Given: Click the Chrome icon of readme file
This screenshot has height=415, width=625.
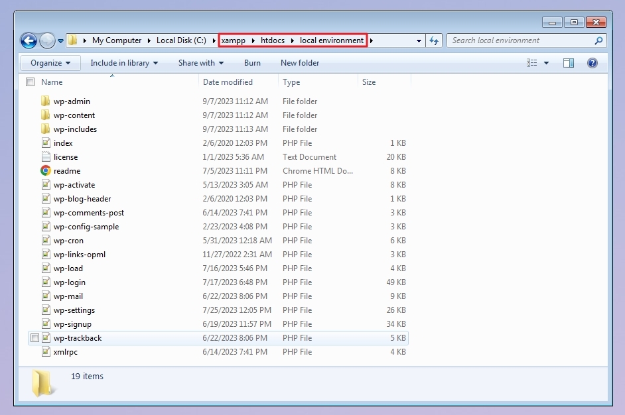Looking at the screenshot, I should click(46, 171).
